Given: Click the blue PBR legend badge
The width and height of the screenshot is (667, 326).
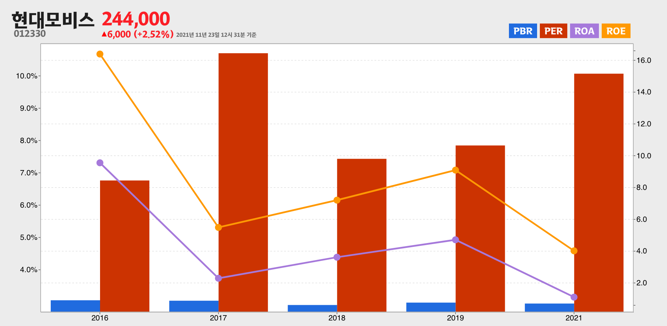Looking at the screenshot, I should [523, 31].
